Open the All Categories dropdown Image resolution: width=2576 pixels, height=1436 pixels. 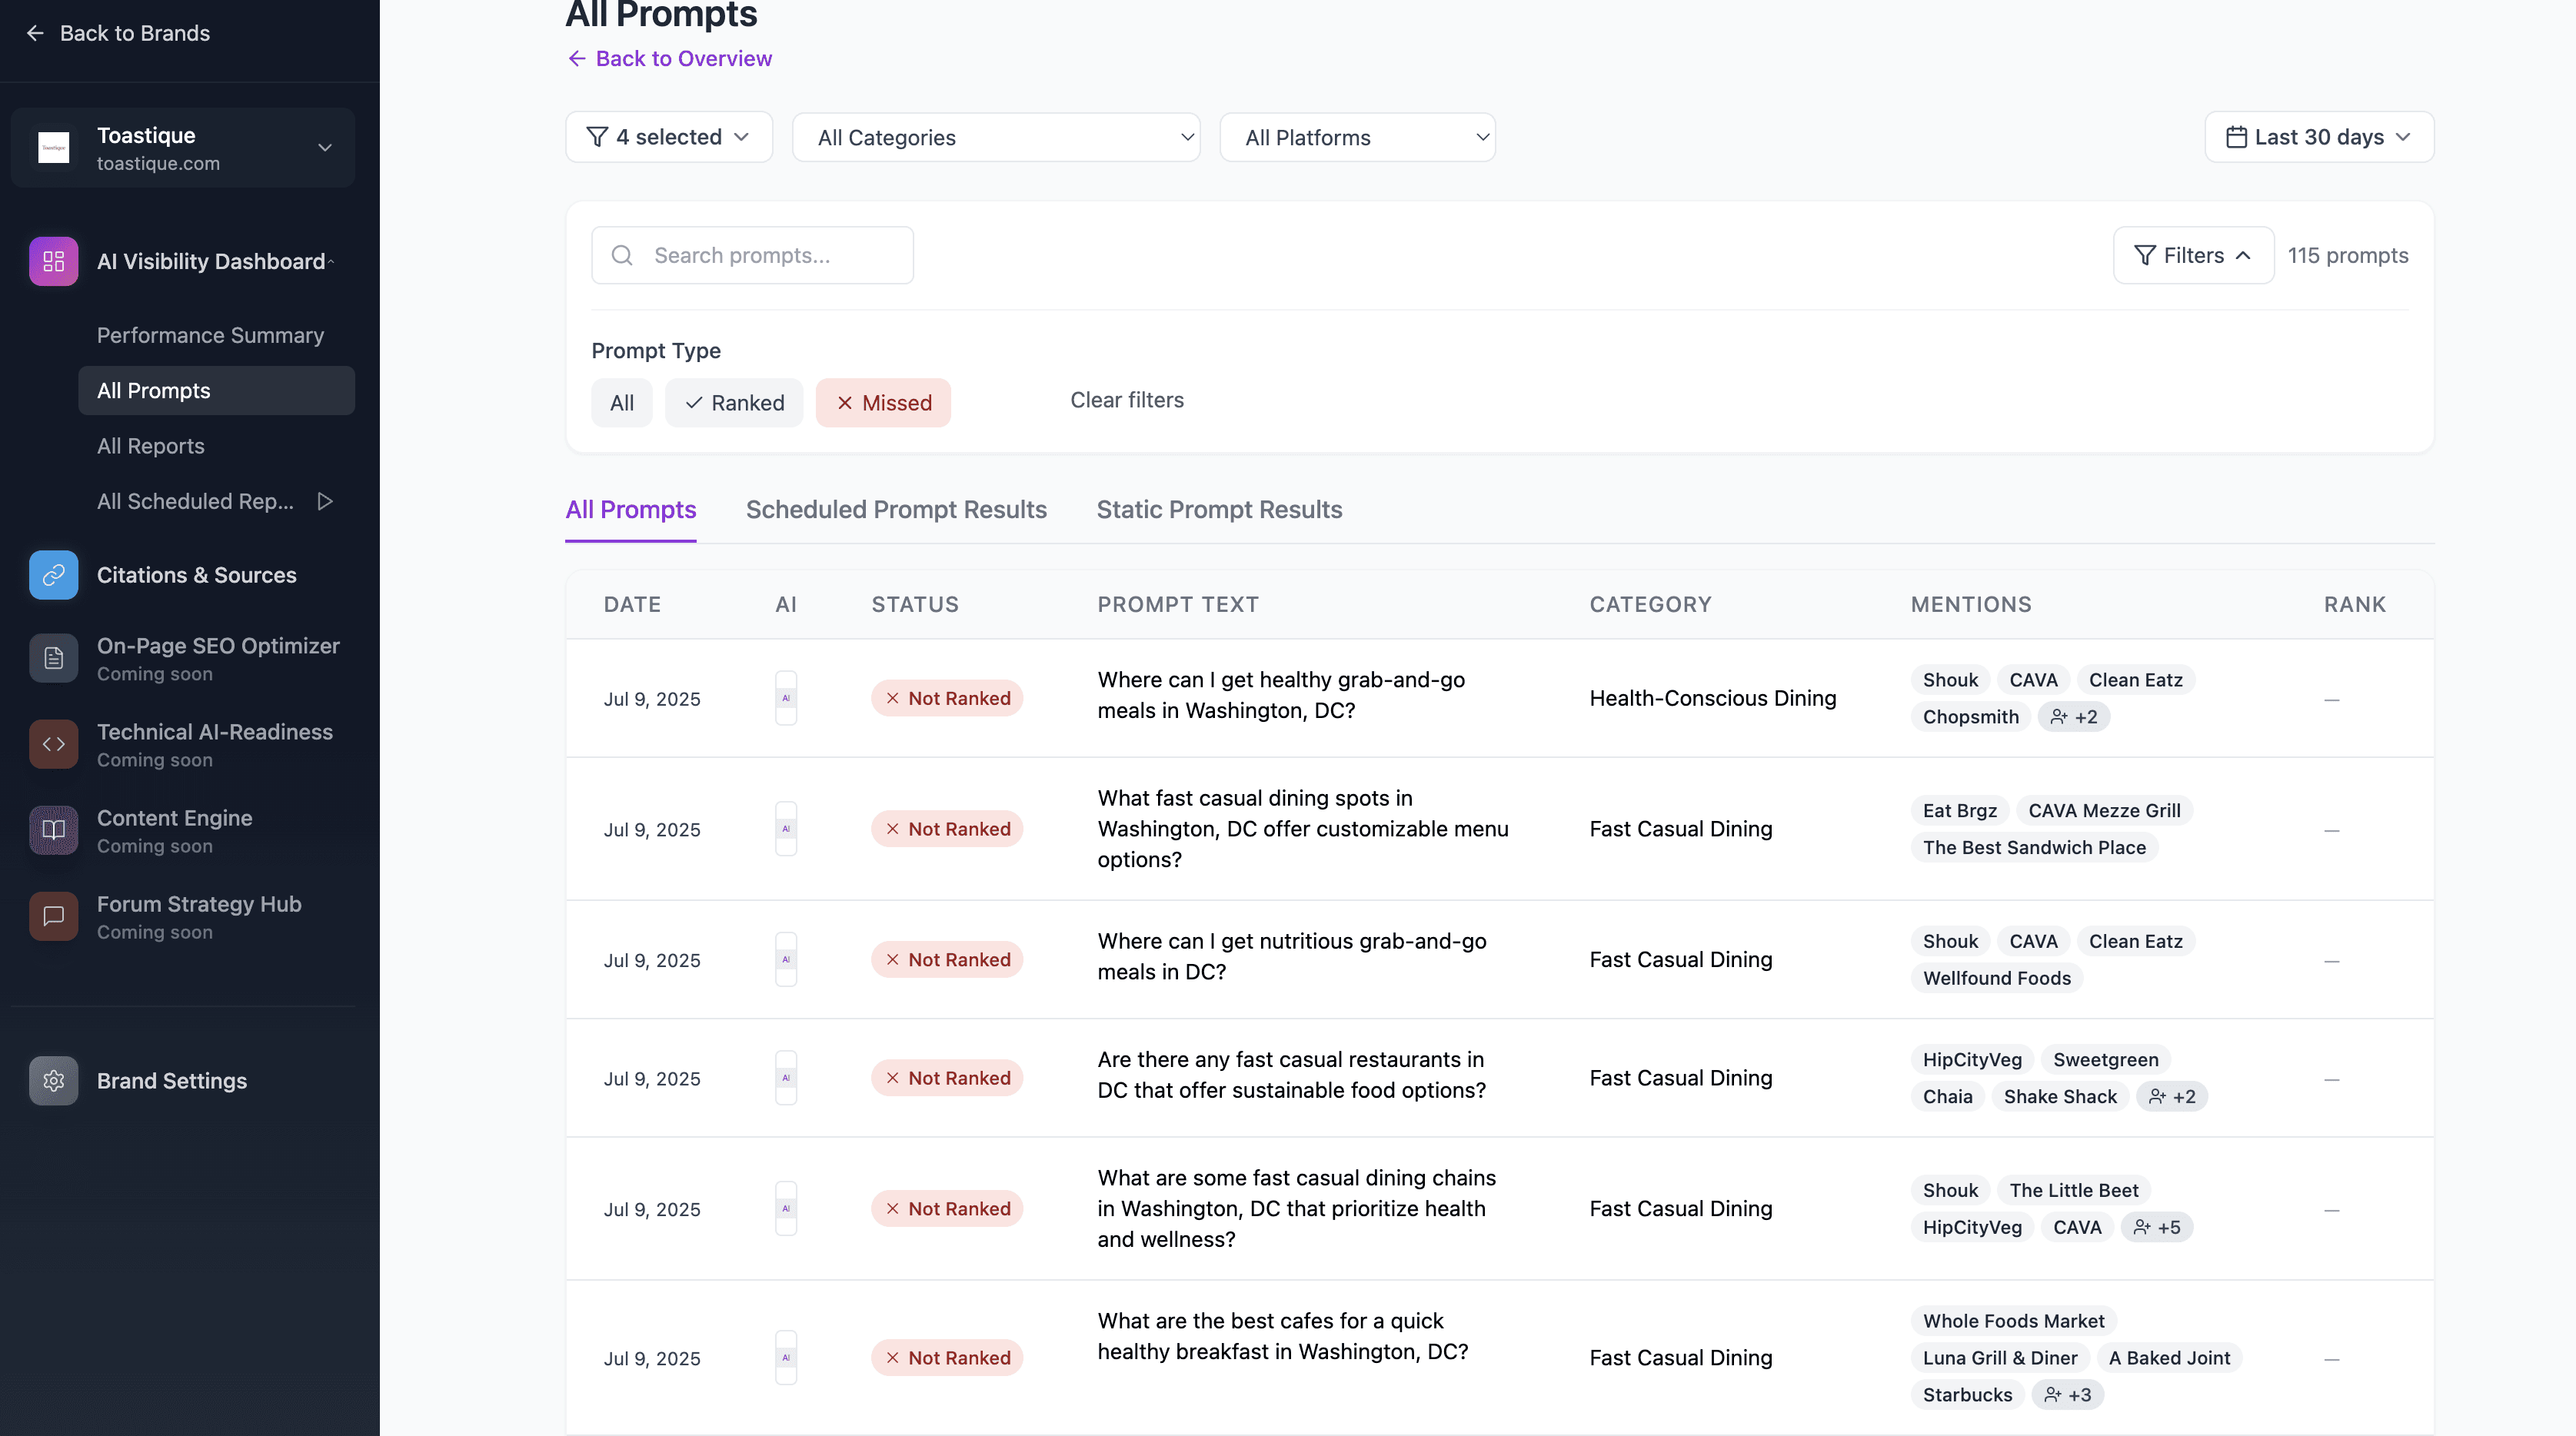(x=996, y=138)
